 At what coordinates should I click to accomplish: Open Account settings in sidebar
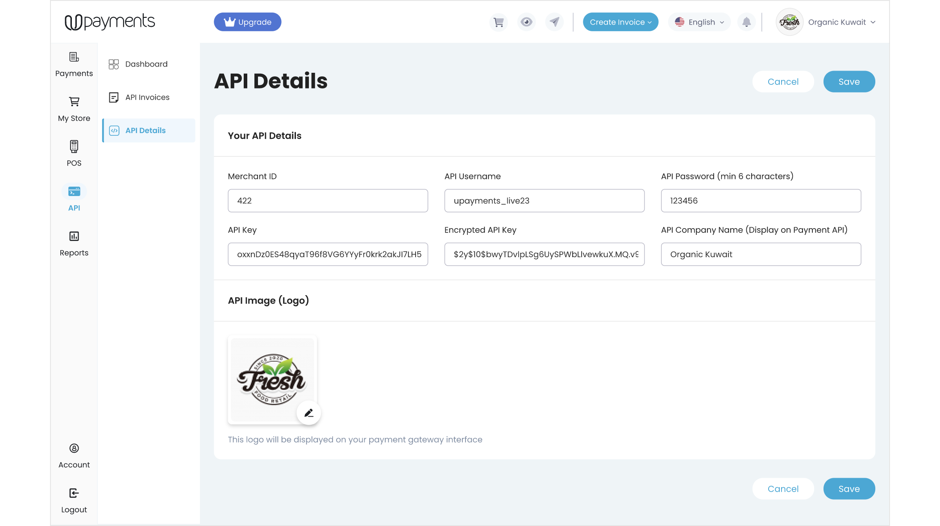tap(74, 455)
